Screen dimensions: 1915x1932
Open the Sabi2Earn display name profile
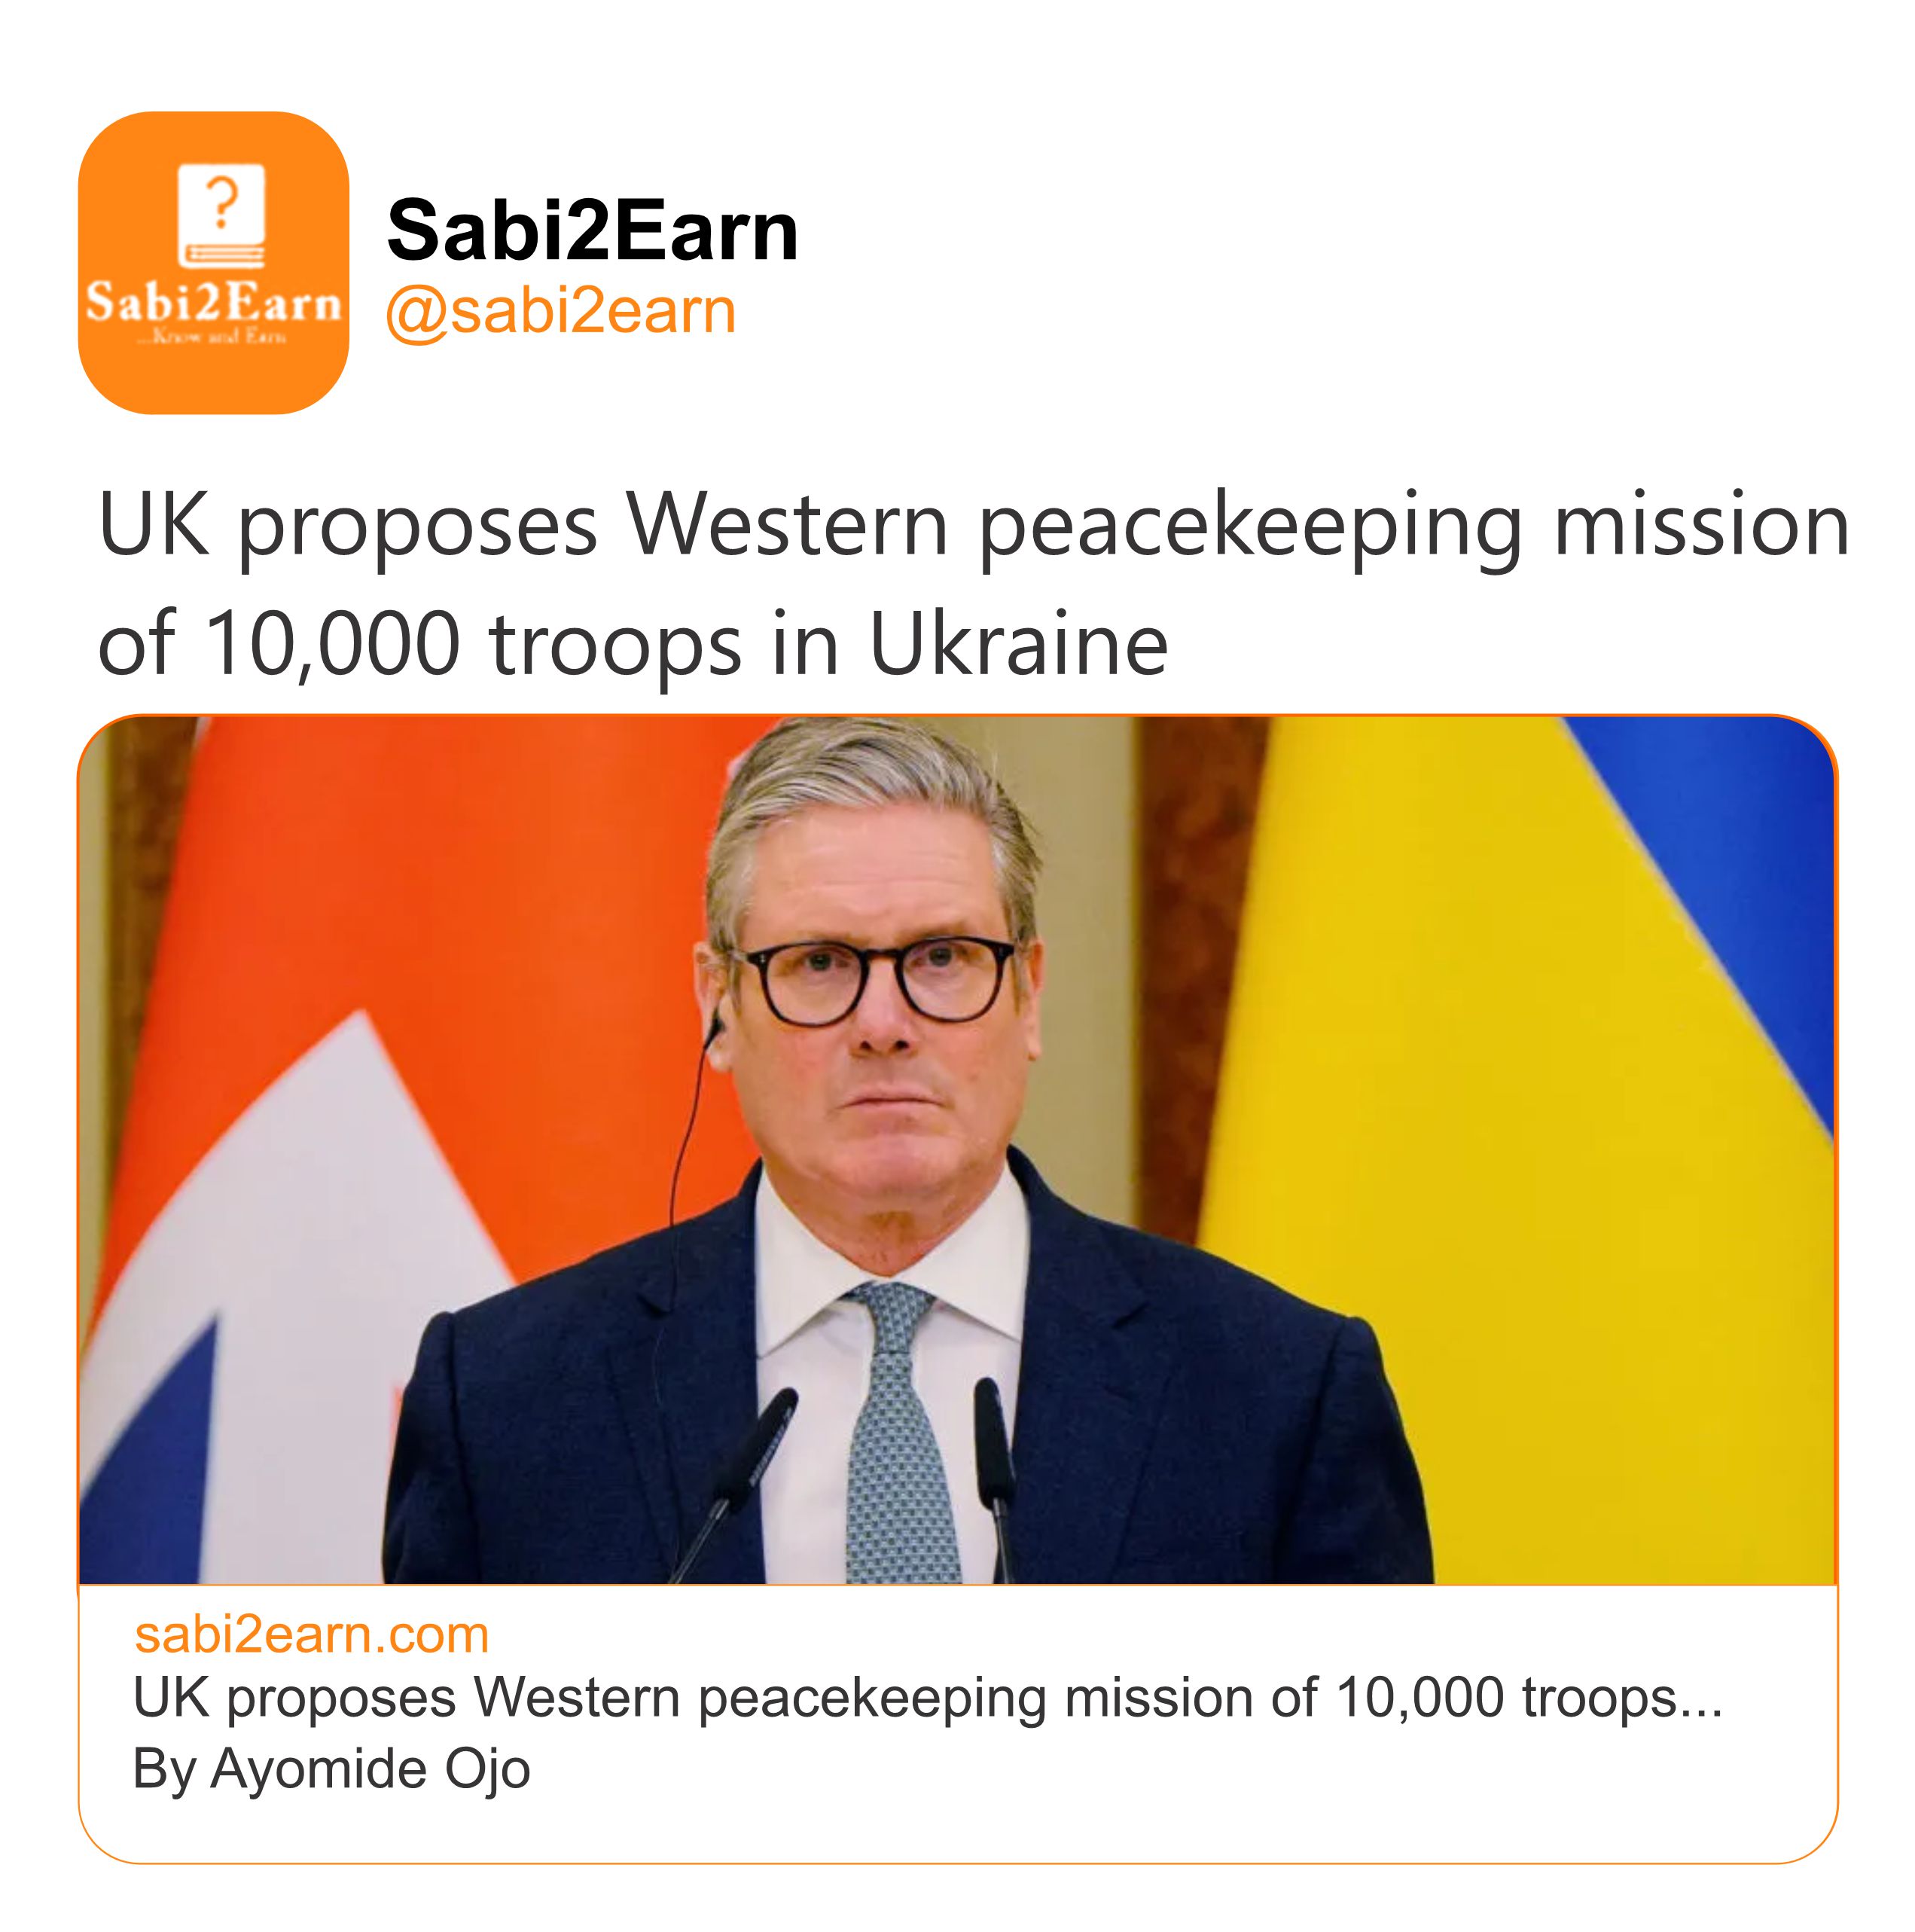pos(592,231)
